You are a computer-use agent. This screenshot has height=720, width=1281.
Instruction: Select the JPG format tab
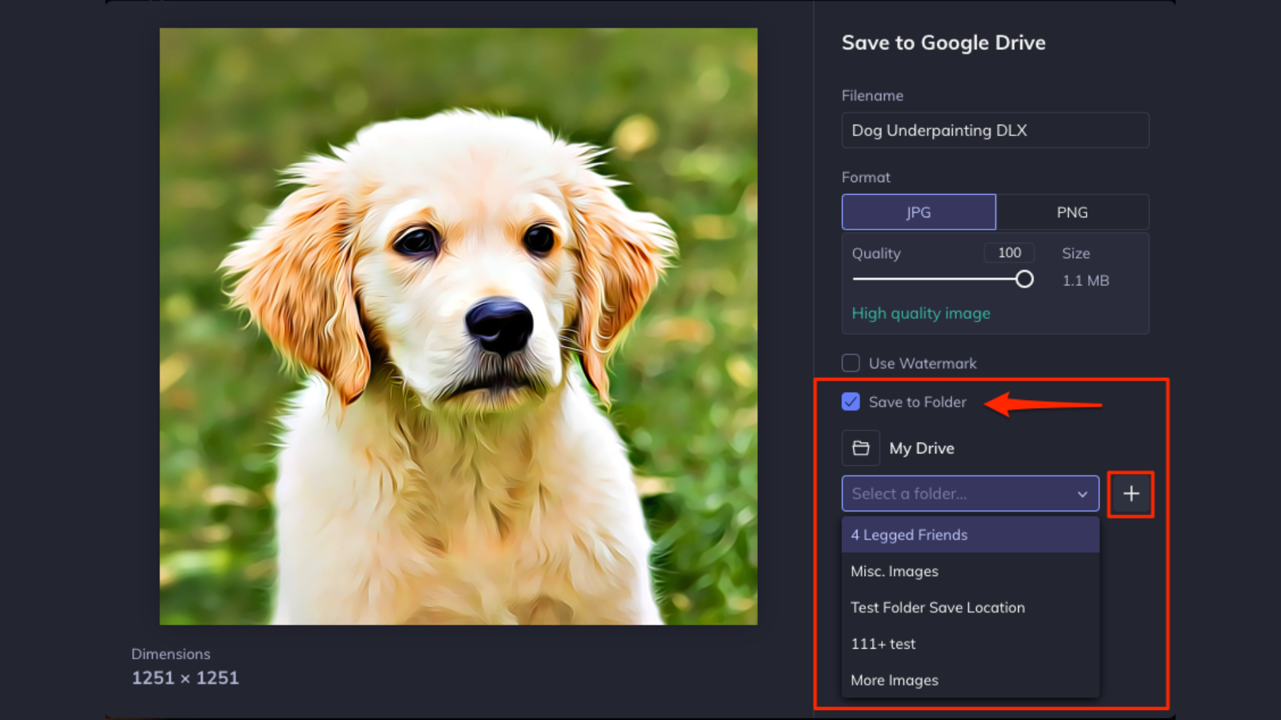point(919,212)
